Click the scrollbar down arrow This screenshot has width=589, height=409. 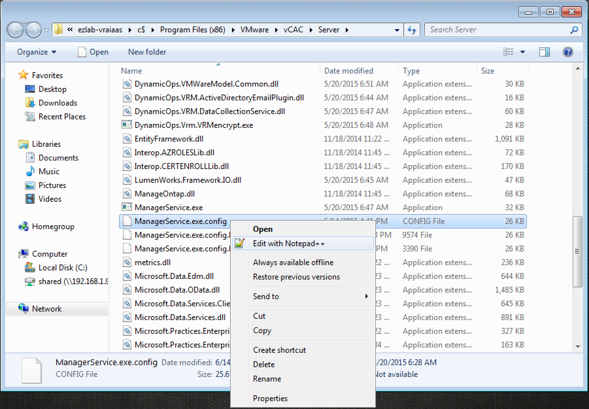point(578,347)
